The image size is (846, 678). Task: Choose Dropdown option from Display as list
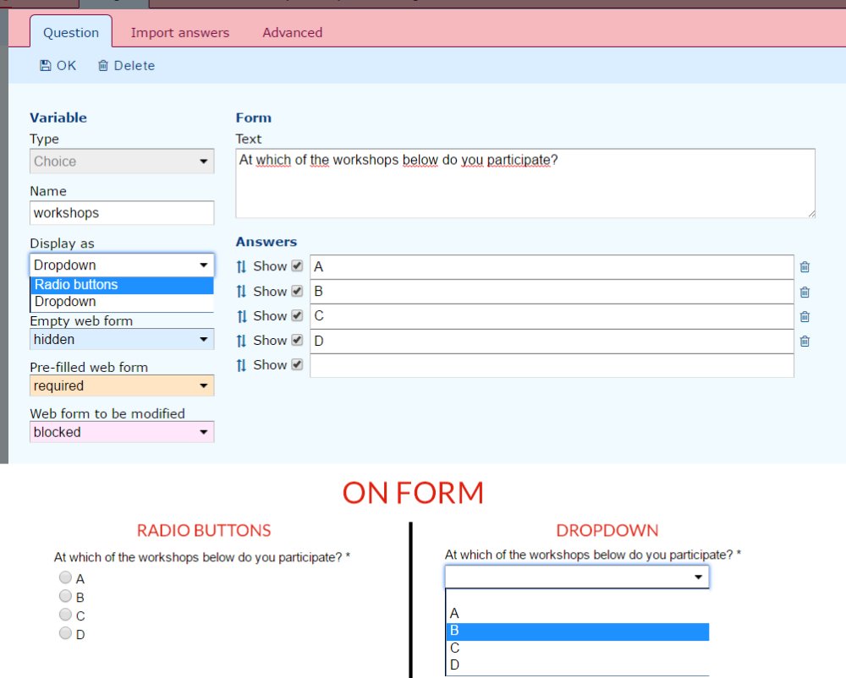(x=122, y=302)
